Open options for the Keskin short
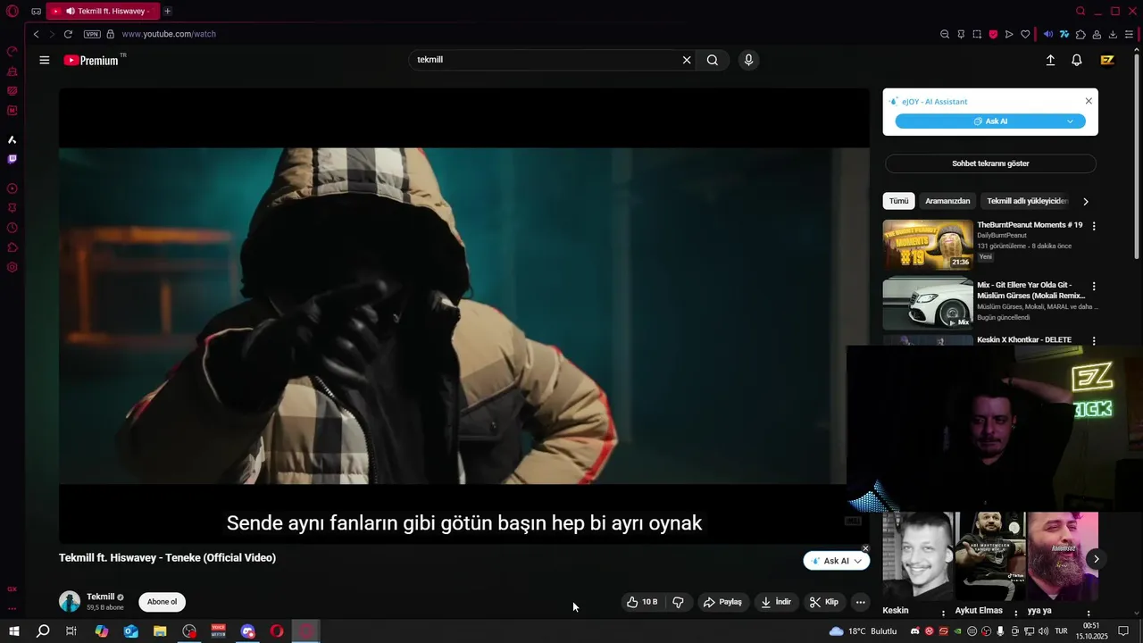Viewport: 1143px width, 643px height. 943,613
